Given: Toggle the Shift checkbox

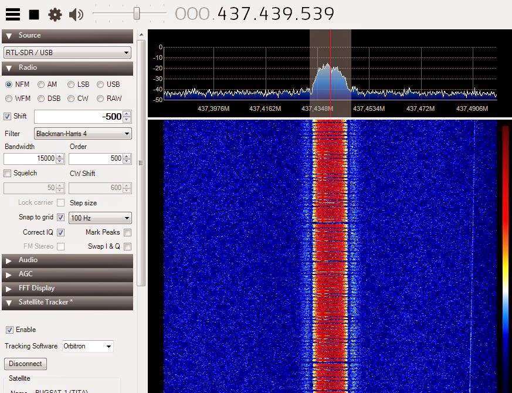Looking at the screenshot, I should [7, 116].
